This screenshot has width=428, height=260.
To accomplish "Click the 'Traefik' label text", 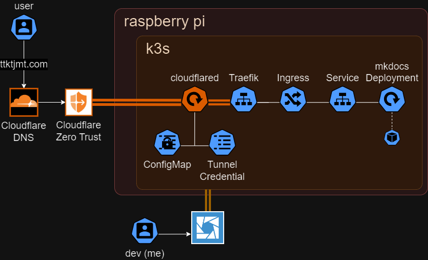I will point(244,78).
